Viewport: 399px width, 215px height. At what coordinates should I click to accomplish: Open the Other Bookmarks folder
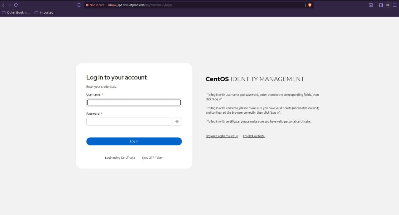[x=16, y=12]
